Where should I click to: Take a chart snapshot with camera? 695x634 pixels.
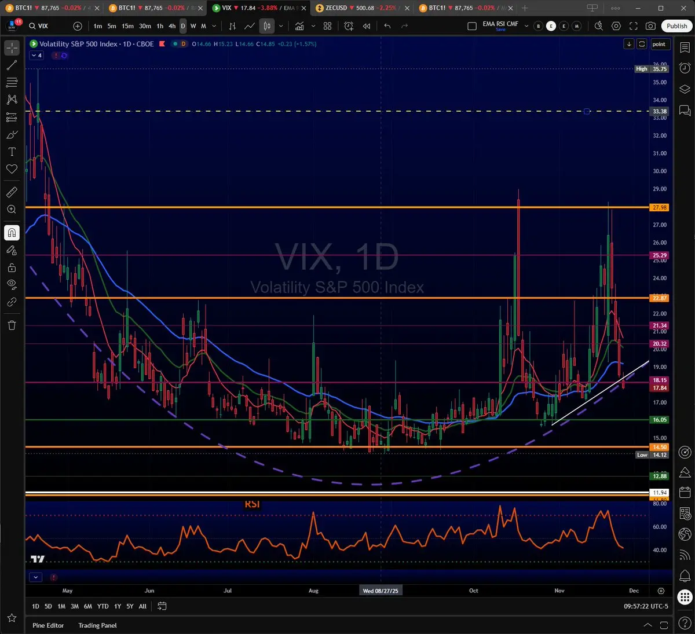coord(651,26)
